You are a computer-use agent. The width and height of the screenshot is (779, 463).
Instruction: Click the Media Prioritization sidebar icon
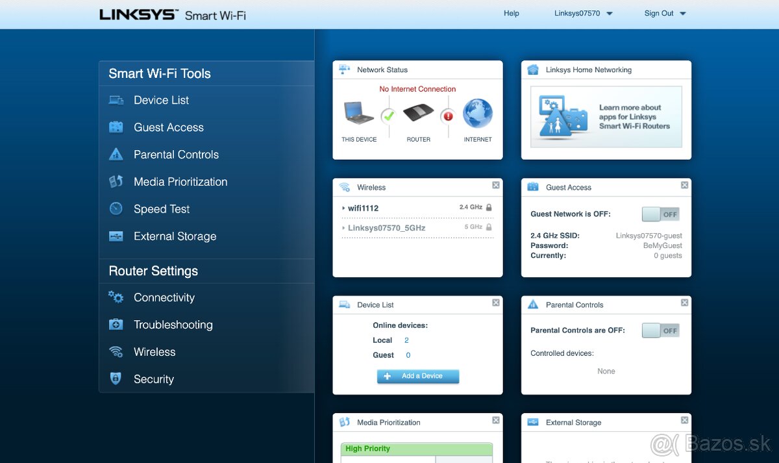pyautogui.click(x=116, y=182)
